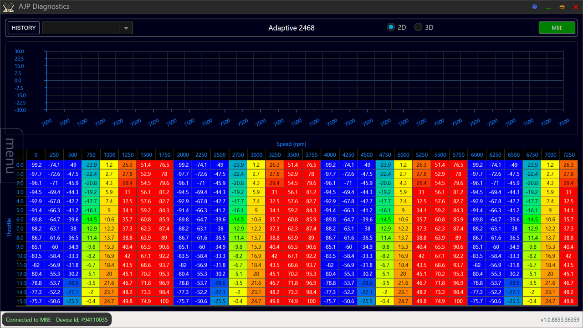This screenshot has width=583, height=328.
Task: Minimize the AJP Diagnostics window
Action: (x=548, y=7)
